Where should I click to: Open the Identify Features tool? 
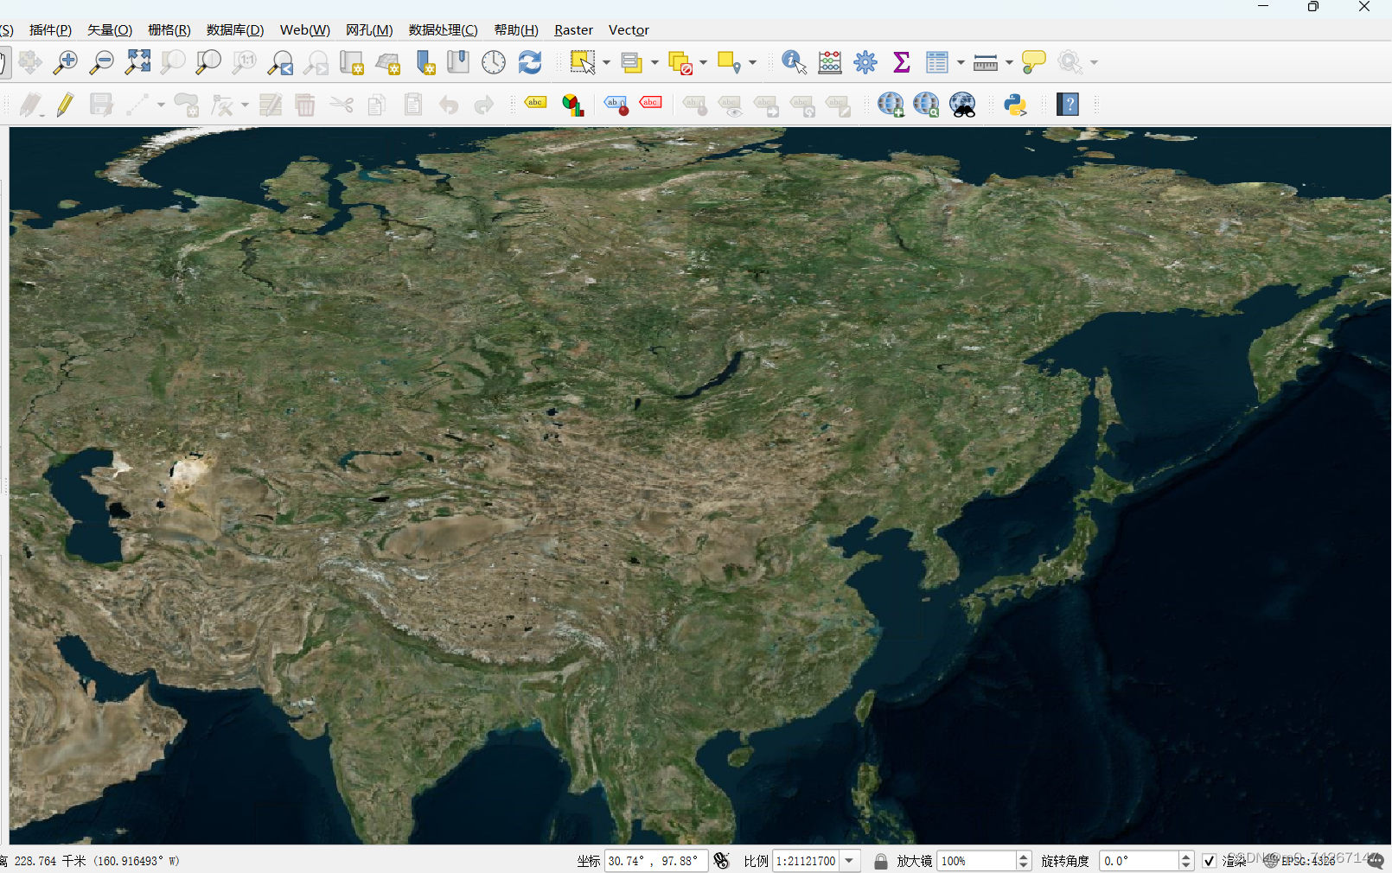(x=792, y=62)
